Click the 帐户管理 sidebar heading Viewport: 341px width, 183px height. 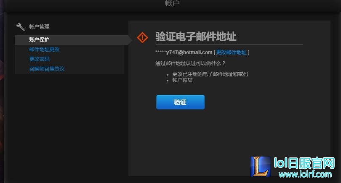pyautogui.click(x=39, y=27)
